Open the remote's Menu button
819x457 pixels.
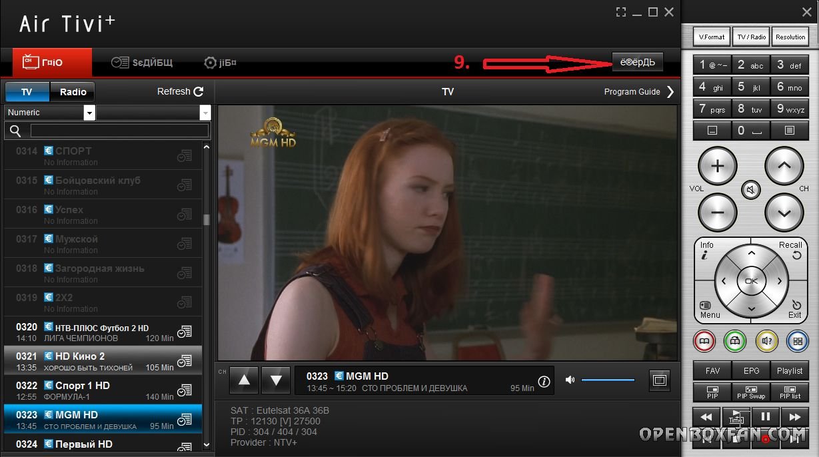[708, 310]
